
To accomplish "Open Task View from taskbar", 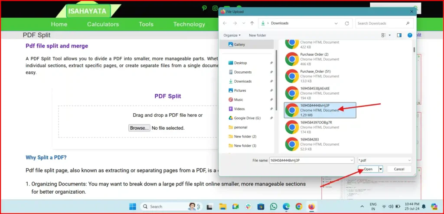I will (x=210, y=207).
